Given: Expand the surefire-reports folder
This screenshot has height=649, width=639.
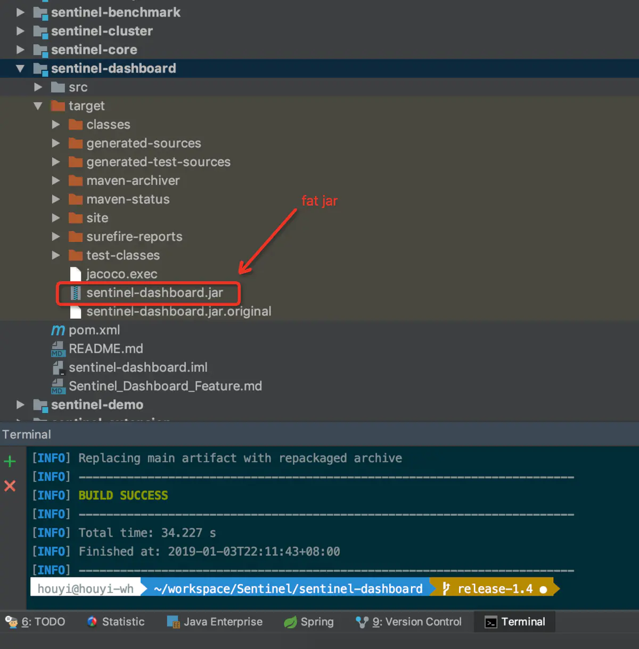Looking at the screenshot, I should (56, 237).
